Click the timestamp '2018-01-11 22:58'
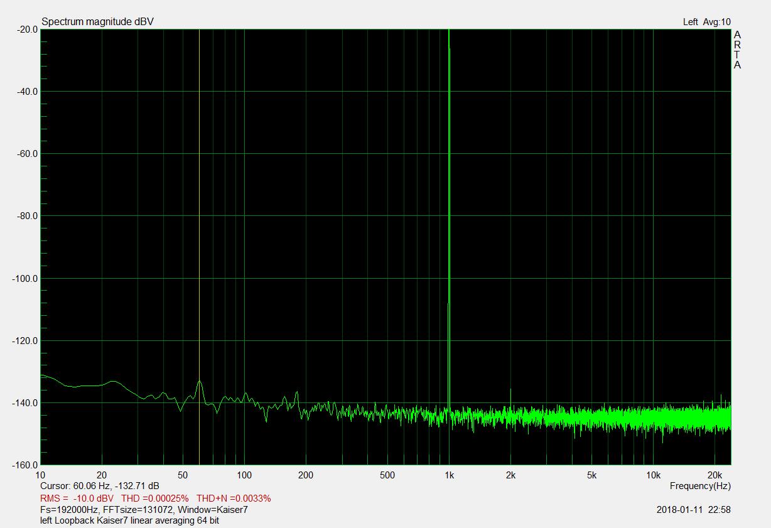Image resolution: width=771 pixels, height=528 pixels. click(694, 510)
